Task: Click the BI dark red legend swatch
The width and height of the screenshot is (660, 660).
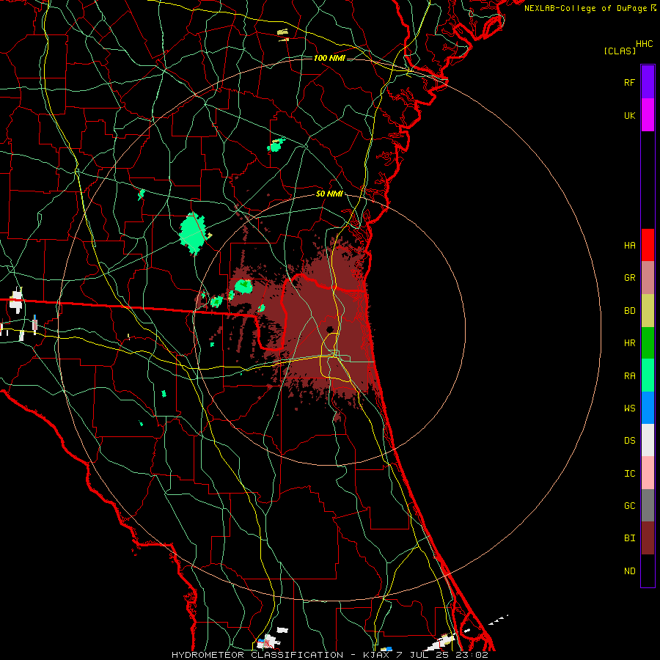Action: point(648,538)
